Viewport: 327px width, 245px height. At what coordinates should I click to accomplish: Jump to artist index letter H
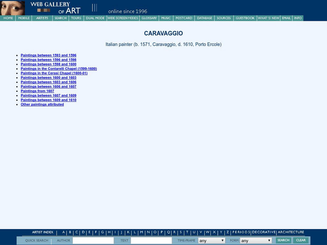[x=109, y=232]
